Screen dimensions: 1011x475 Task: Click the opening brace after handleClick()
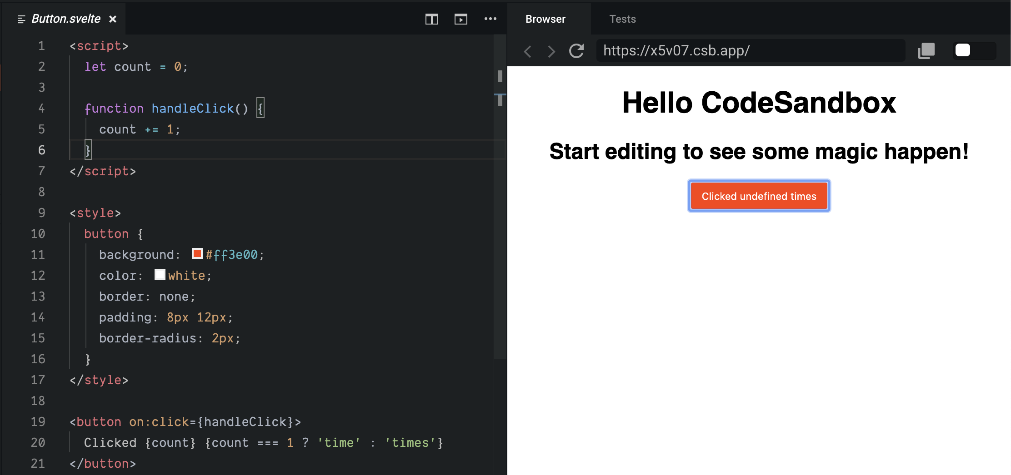pyautogui.click(x=260, y=108)
